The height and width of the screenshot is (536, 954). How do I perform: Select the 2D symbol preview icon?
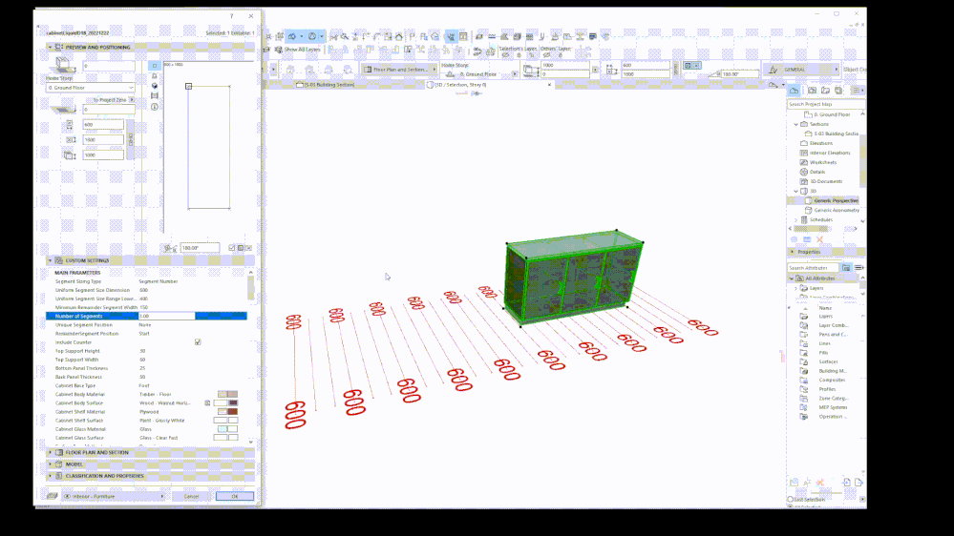pos(155,66)
